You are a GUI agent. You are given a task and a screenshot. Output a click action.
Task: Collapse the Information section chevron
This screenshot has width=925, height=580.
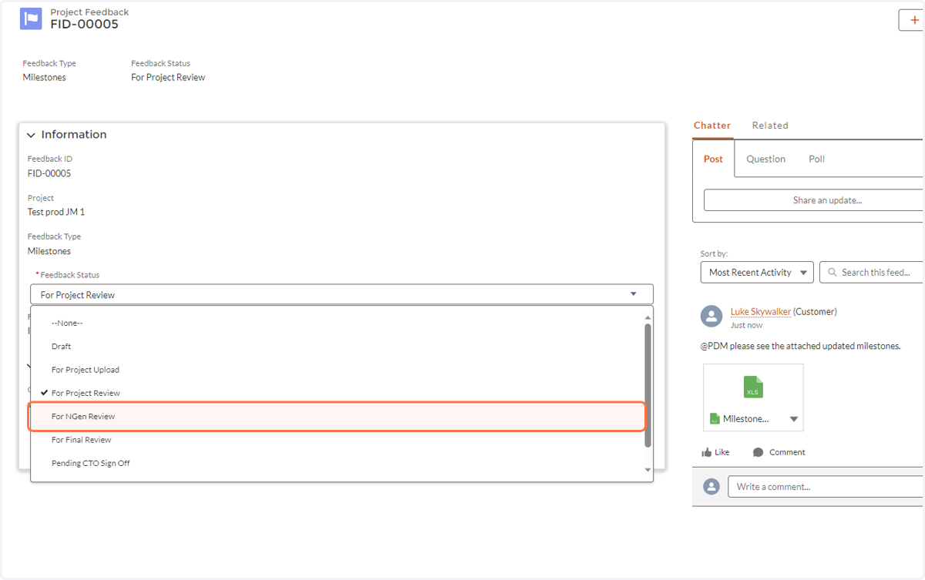pos(31,135)
